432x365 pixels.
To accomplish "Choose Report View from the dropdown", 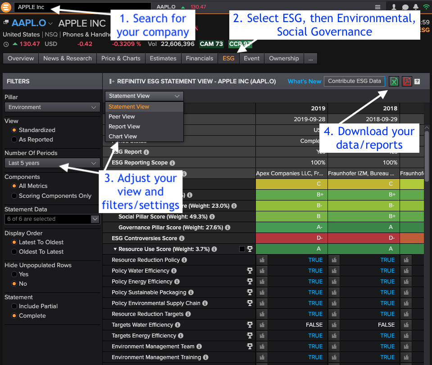I will 144,127.
